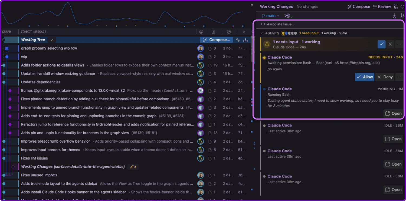The image size is (406, 201).
Task: Click the Working Tree graph node
Action: tap(4, 40)
